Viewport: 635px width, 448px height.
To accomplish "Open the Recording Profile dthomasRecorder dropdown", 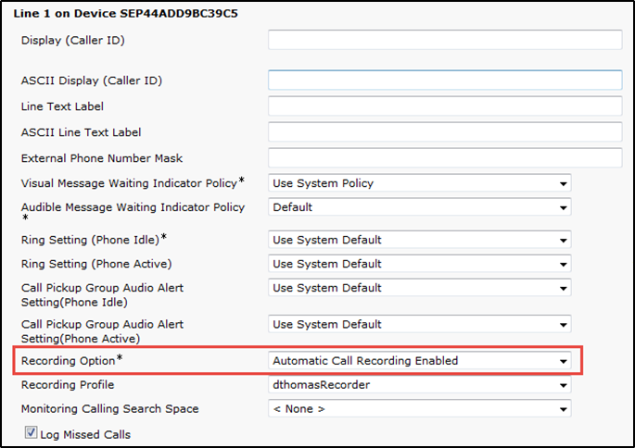I will [x=420, y=384].
